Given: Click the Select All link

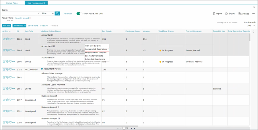Looking at the screenshot, I should pyautogui.click(x=44, y=26).
